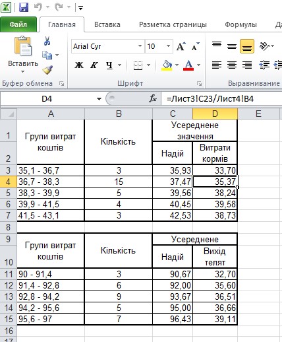Select the Витрати кормів header cell

pyautogui.click(x=215, y=153)
